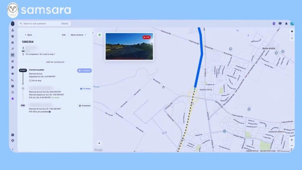Open the live dash camera thumbnail

click(129, 46)
